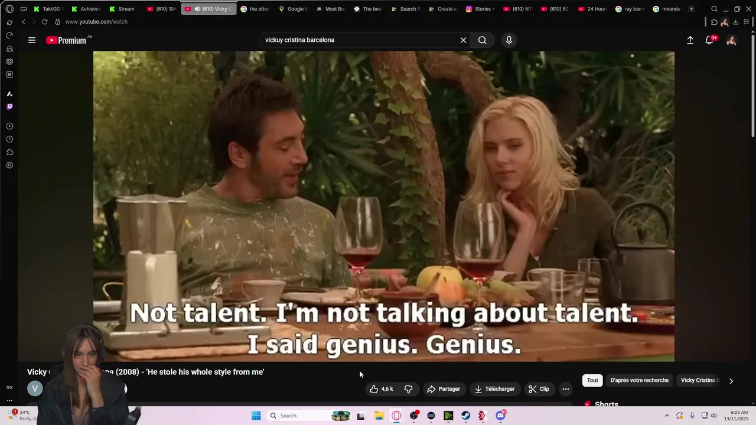
Task: Open Steam from the taskbar
Action: [x=465, y=416]
